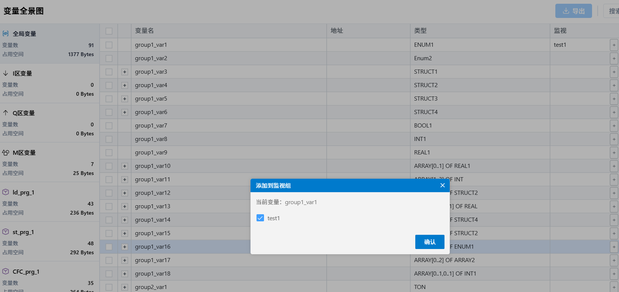Expand the group1_var11 array row
Screen dimensions: 619x292
(125, 179)
